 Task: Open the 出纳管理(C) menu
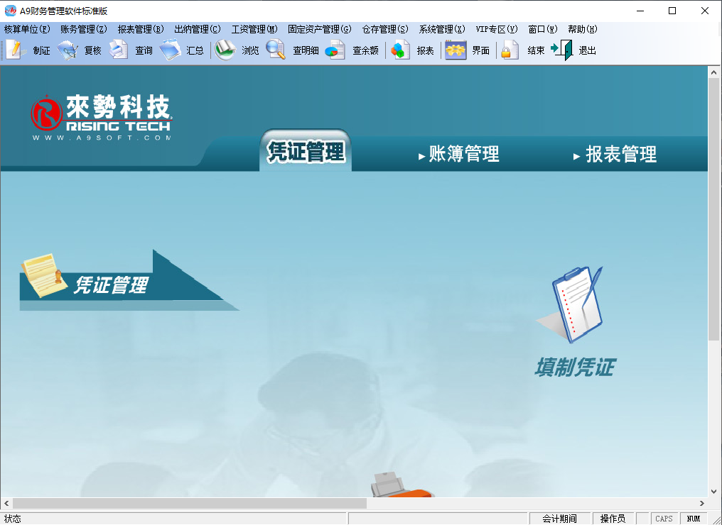[198, 29]
